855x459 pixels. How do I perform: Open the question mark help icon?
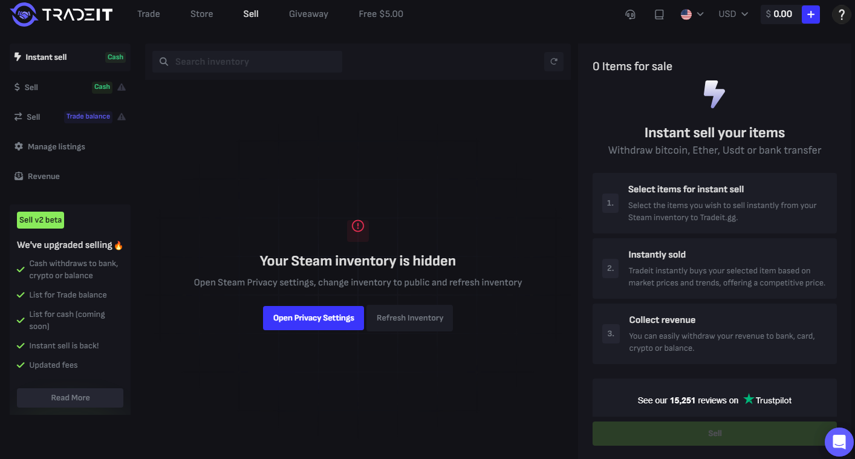[x=841, y=15]
